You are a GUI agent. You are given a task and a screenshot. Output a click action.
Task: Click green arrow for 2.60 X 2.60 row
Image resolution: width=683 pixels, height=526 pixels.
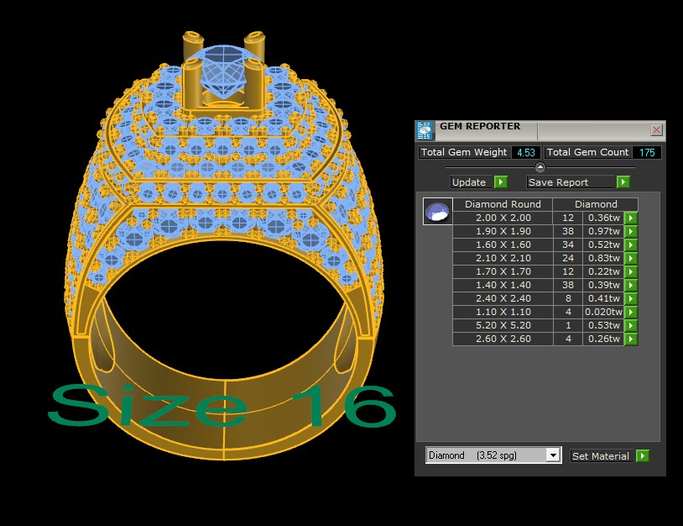click(631, 339)
